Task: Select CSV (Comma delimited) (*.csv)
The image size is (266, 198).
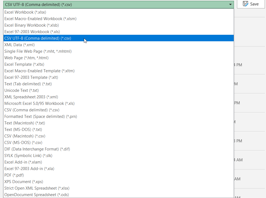Action: 118,110
